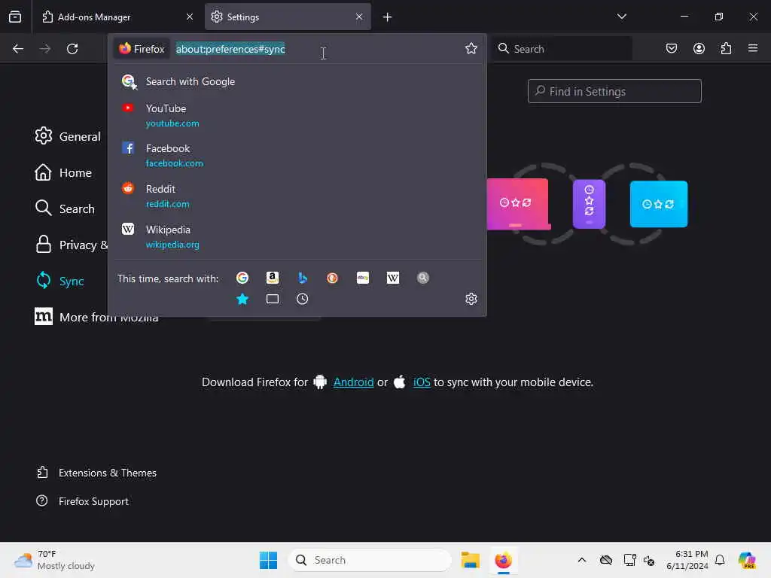
Task: Open the Firefox account menu
Action: 699,48
